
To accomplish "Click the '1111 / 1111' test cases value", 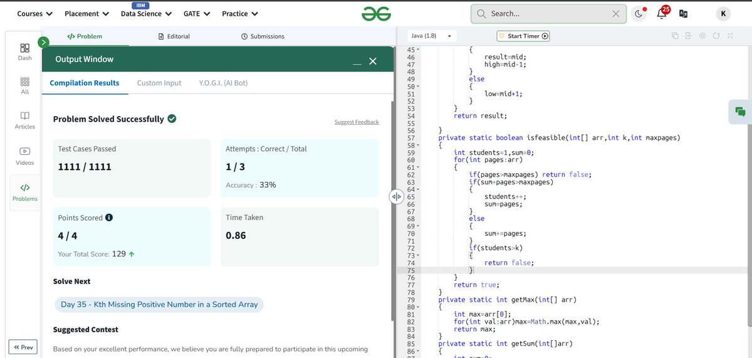I will click(85, 167).
